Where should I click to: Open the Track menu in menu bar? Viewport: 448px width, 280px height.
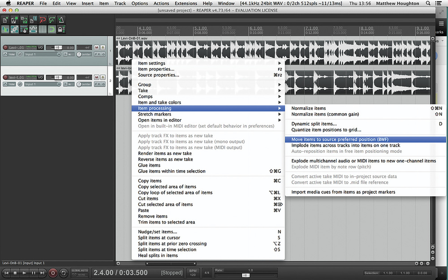click(x=120, y=4)
